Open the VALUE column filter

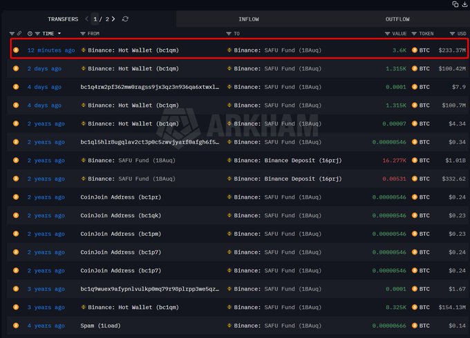point(388,33)
